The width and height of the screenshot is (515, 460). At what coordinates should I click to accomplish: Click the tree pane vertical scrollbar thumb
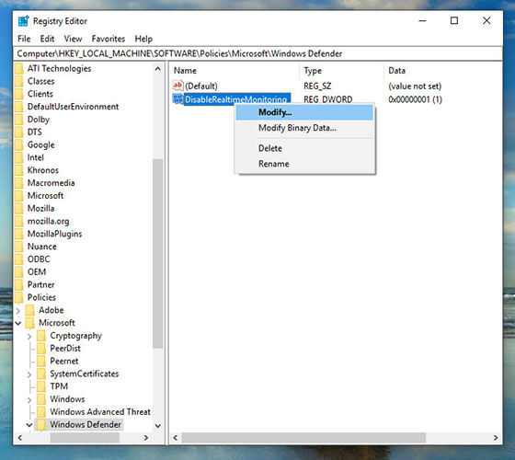point(158,254)
